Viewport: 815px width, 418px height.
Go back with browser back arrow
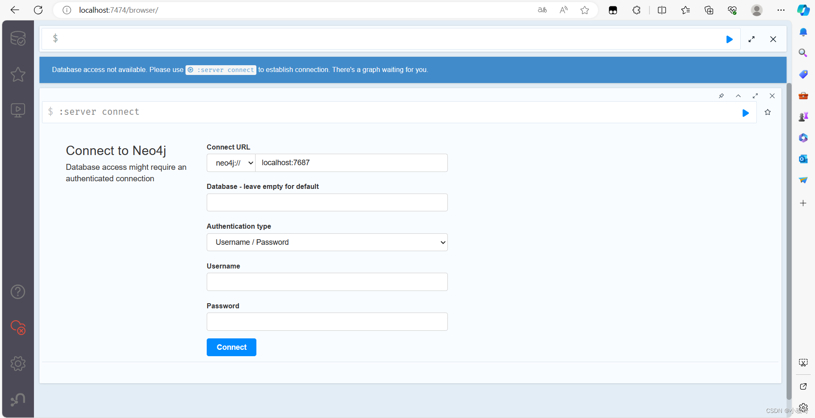15,10
